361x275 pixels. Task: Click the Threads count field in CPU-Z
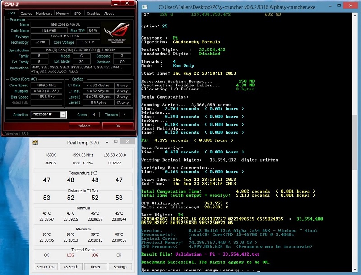click(125, 114)
